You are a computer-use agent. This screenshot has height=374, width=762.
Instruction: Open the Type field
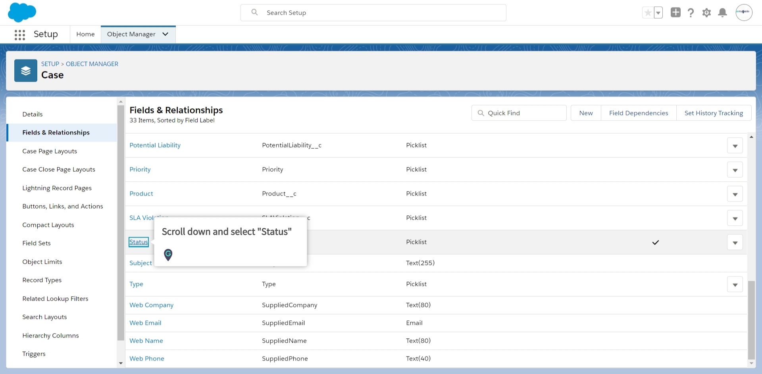pyautogui.click(x=136, y=284)
